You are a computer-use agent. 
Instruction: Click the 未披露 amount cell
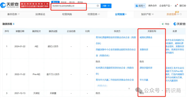(x=53, y=93)
